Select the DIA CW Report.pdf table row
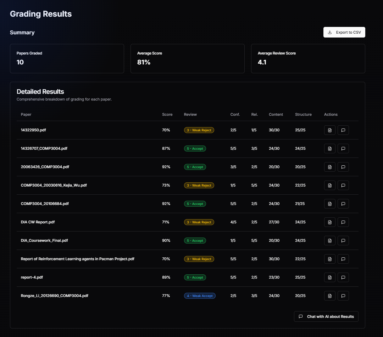Screen dimensions: 383x337 (142, 222)
